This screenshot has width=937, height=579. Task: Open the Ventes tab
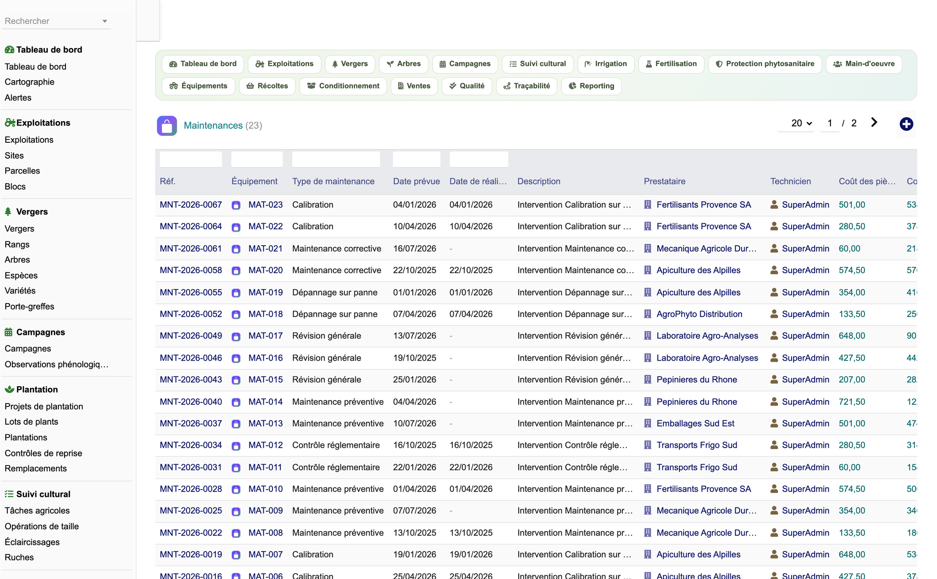[414, 86]
